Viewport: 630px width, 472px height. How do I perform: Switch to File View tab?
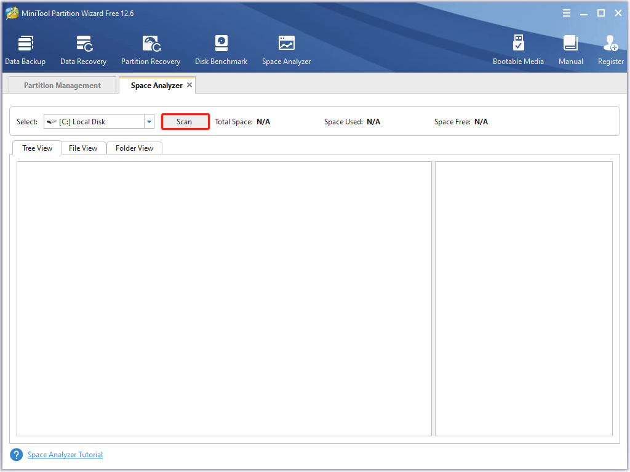coord(83,148)
